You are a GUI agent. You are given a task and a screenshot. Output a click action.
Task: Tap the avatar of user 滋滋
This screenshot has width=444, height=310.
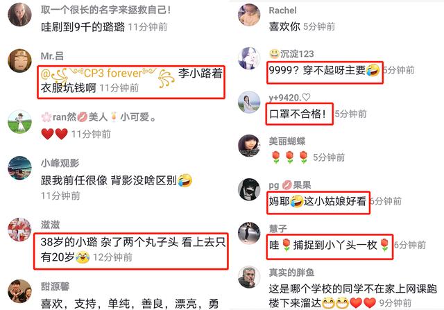pyautogui.click(x=19, y=230)
